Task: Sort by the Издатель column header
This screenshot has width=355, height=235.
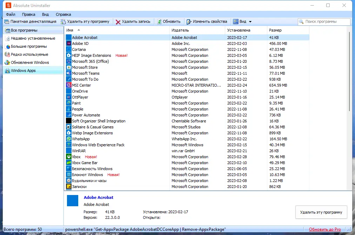Action: coord(197,30)
